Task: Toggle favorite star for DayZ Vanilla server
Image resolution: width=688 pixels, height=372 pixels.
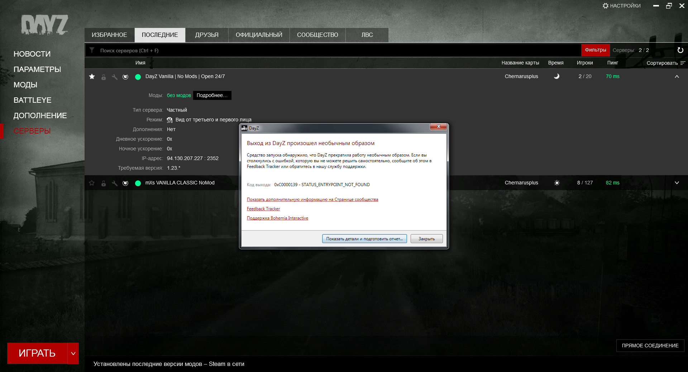Action: [92, 77]
